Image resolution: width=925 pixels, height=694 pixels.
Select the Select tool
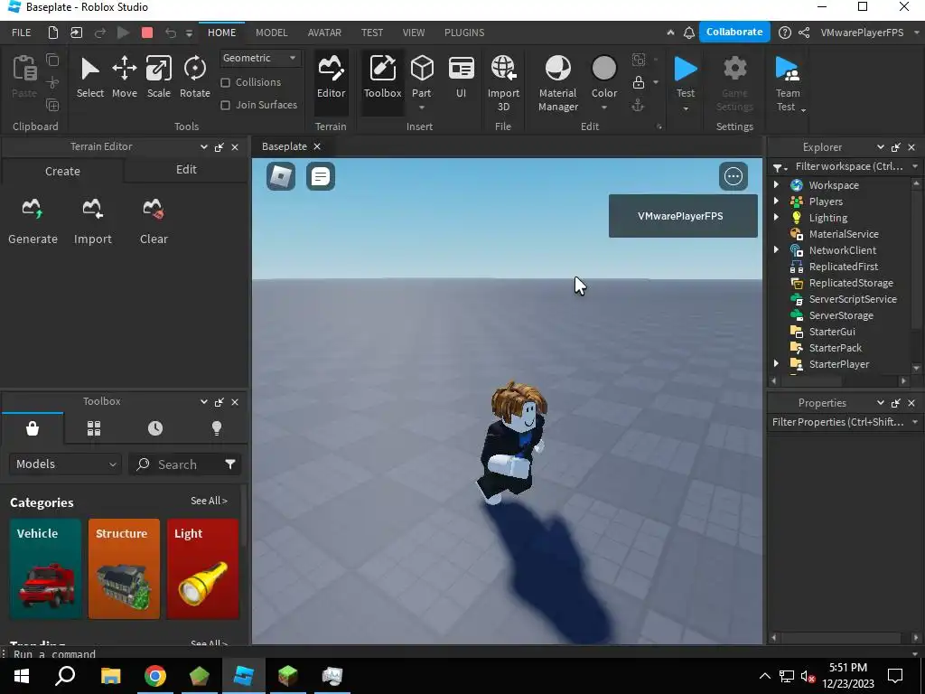point(89,77)
